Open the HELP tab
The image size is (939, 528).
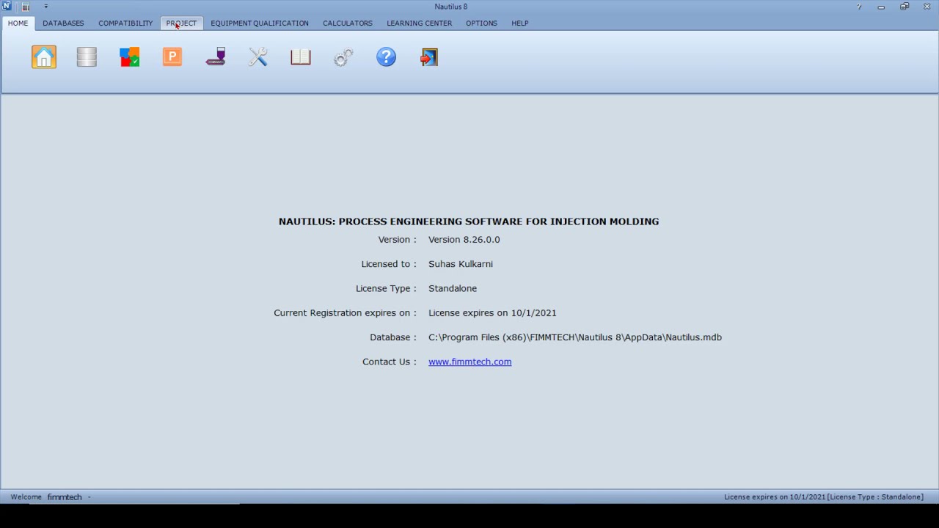click(520, 23)
